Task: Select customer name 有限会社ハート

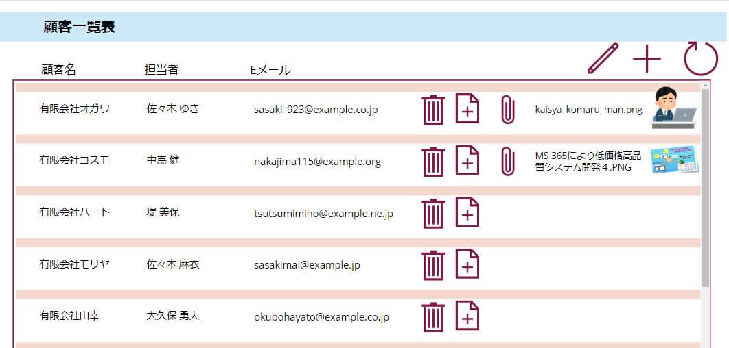Action: click(x=75, y=212)
